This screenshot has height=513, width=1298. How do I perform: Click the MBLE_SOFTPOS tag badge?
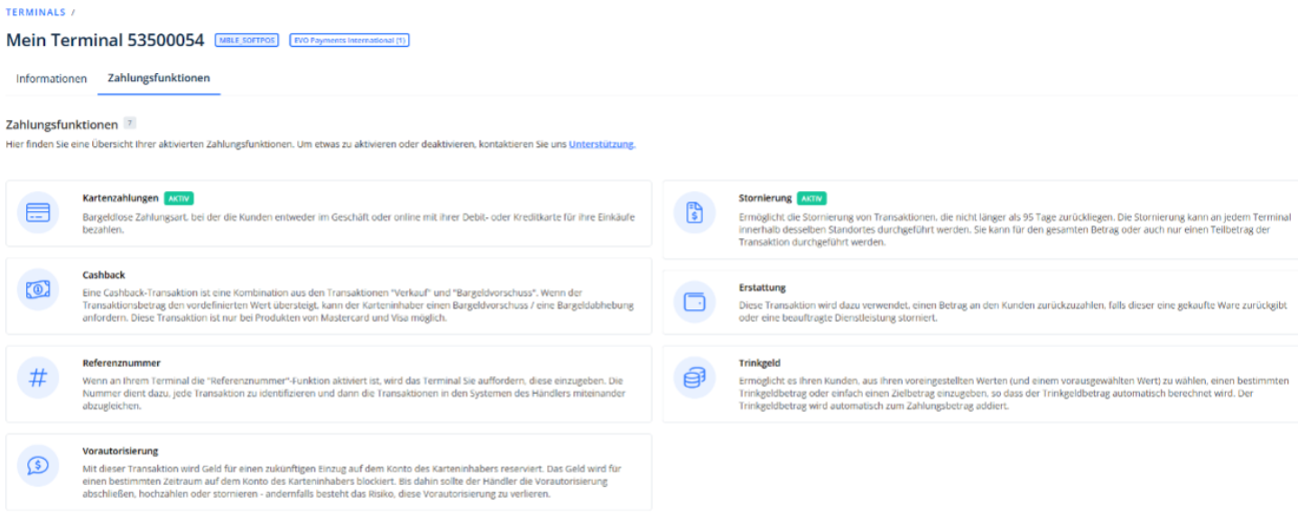pyautogui.click(x=246, y=41)
